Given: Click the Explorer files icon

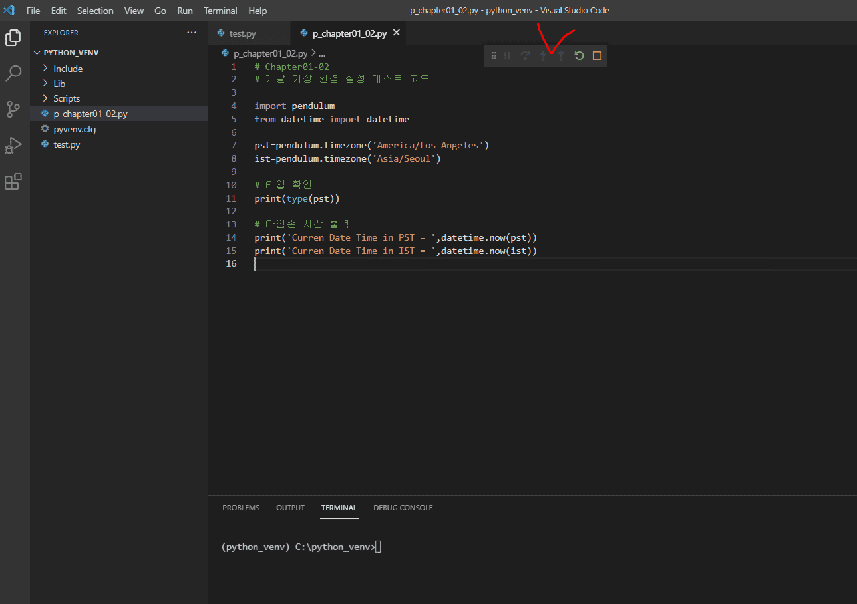Looking at the screenshot, I should tap(13, 38).
